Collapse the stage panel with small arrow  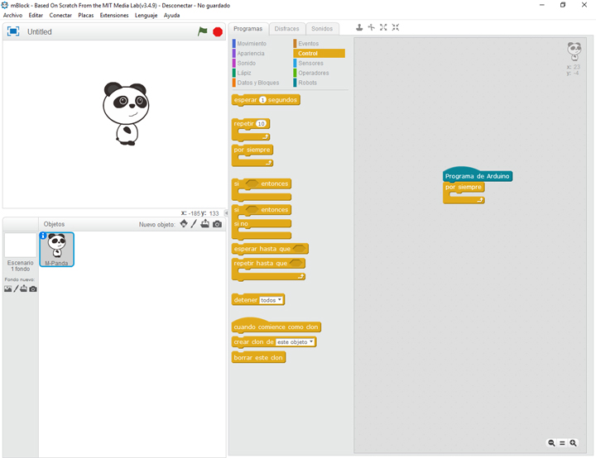pos(226,213)
